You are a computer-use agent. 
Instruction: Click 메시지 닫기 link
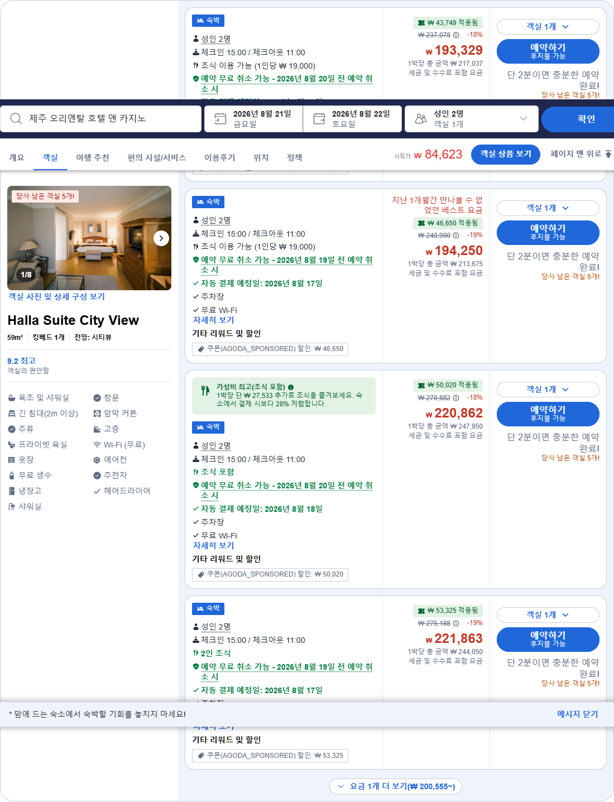pos(578,714)
